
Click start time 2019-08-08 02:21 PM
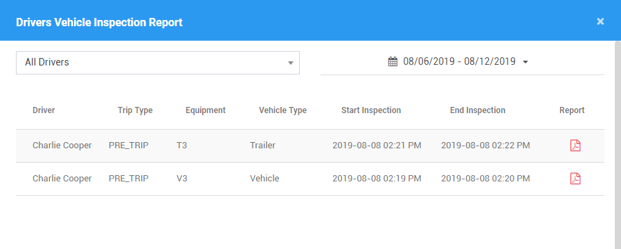pos(377,146)
